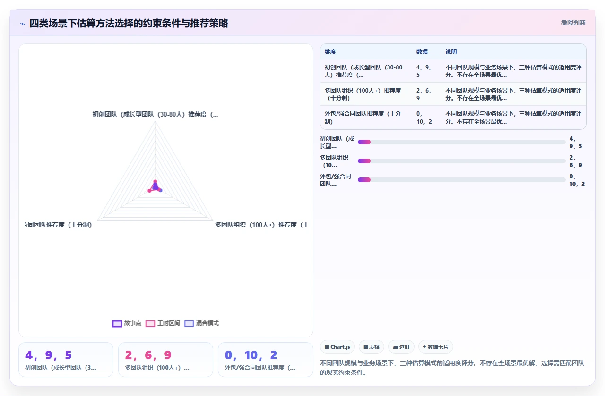Click the table data cell 0，10，2
The image size is (605, 396).
[427, 117]
